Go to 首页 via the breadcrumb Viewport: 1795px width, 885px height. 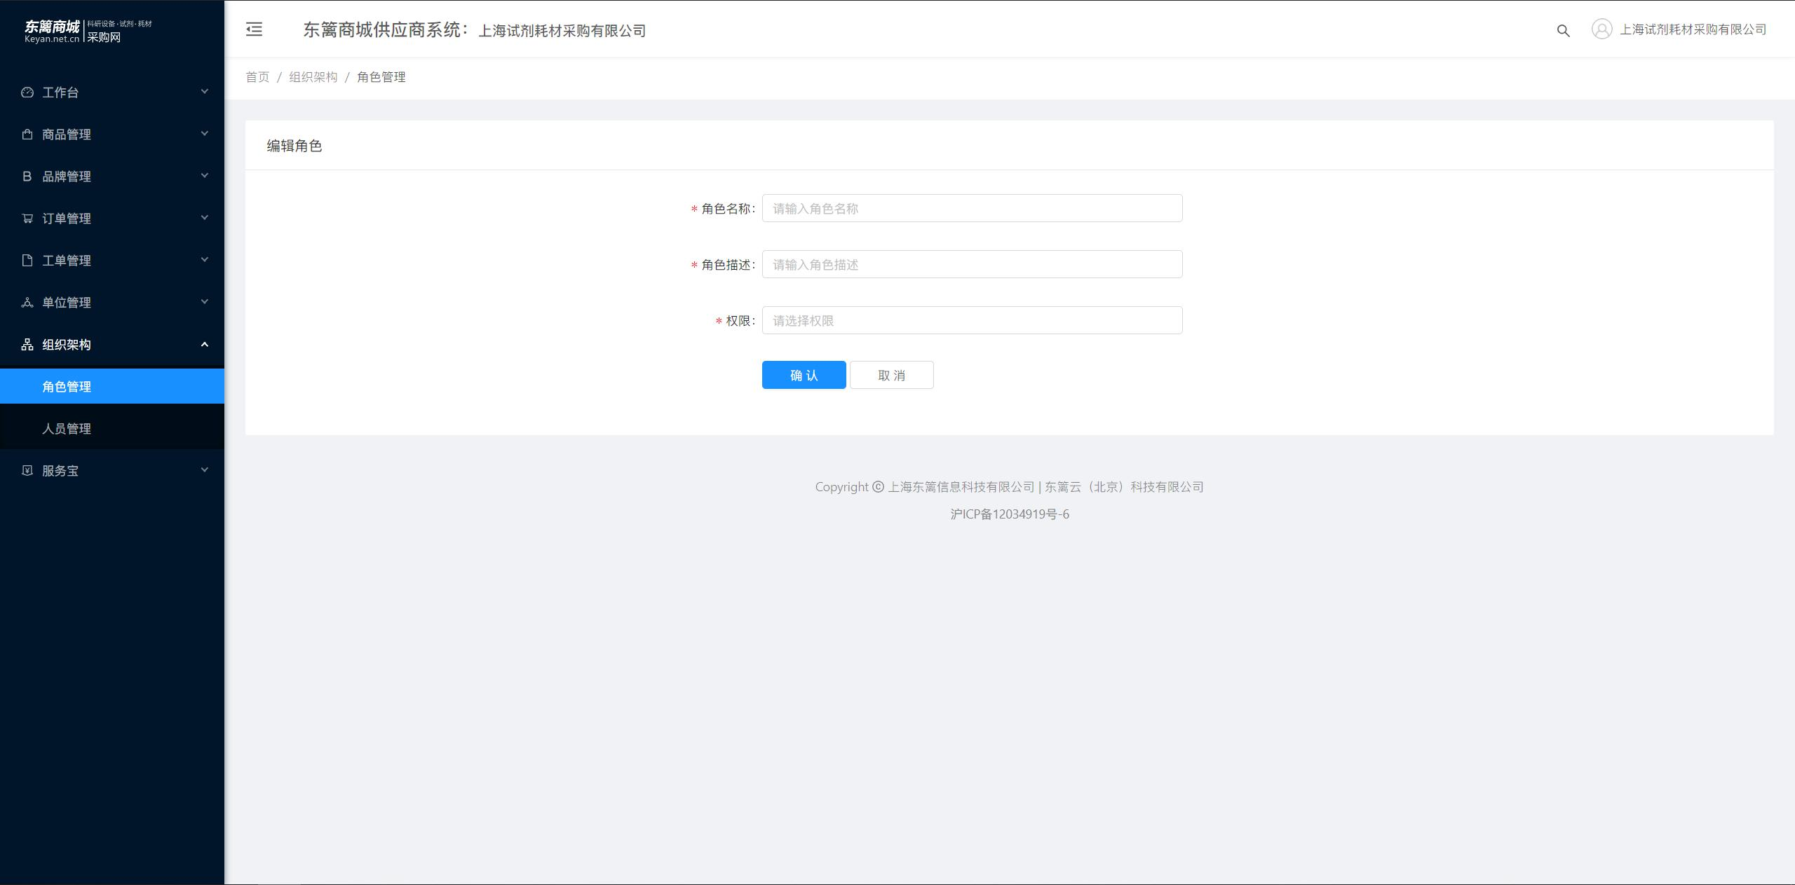click(257, 77)
